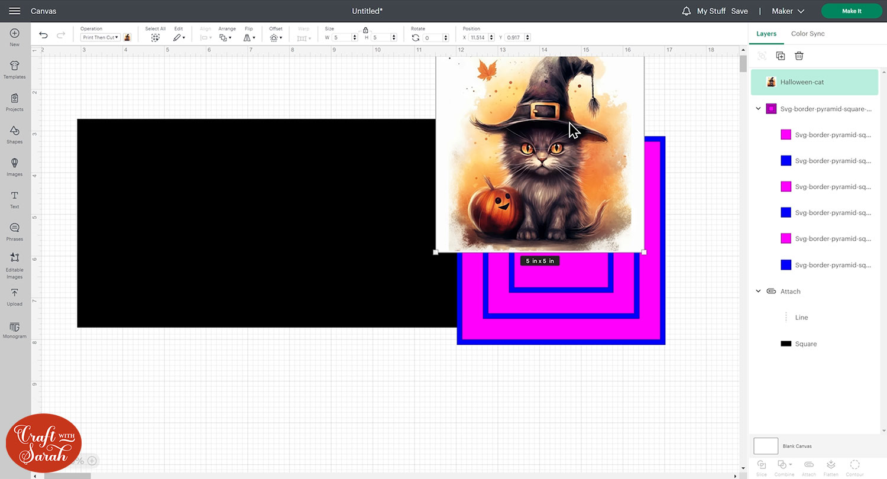Switch to the Layers tab
The width and height of the screenshot is (887, 479).
[766, 34]
